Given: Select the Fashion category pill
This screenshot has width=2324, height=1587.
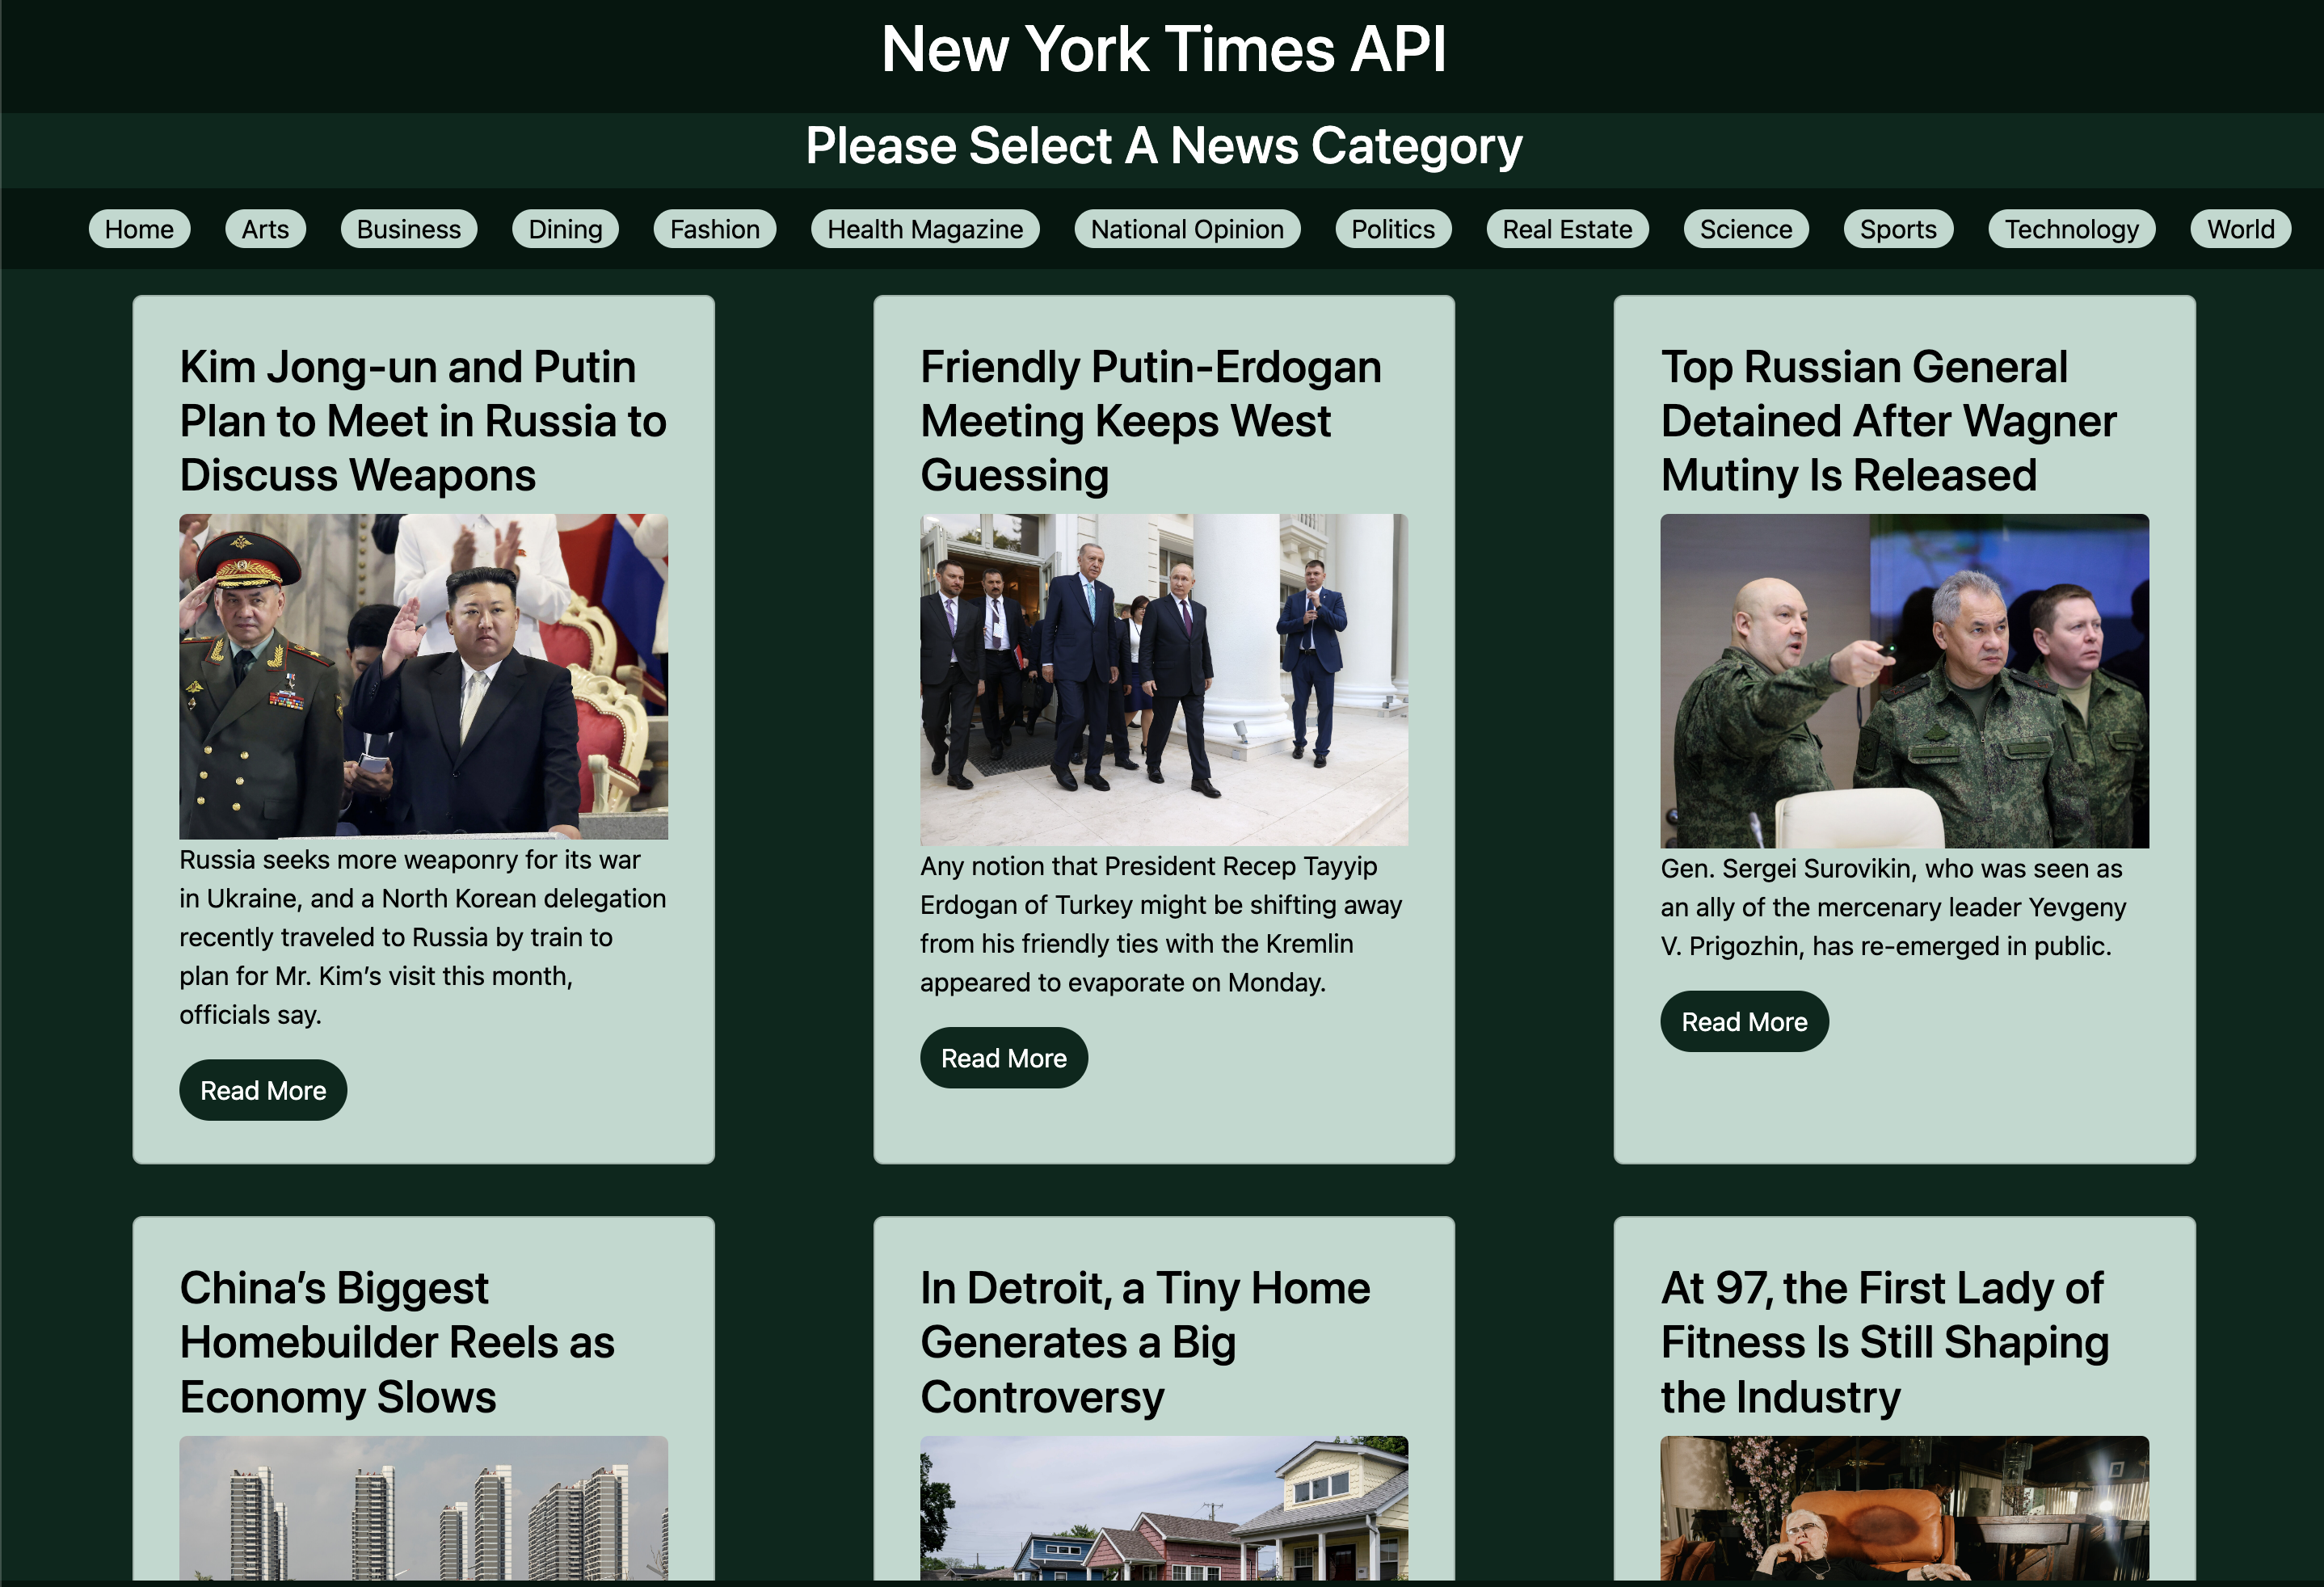Looking at the screenshot, I should [x=714, y=229].
